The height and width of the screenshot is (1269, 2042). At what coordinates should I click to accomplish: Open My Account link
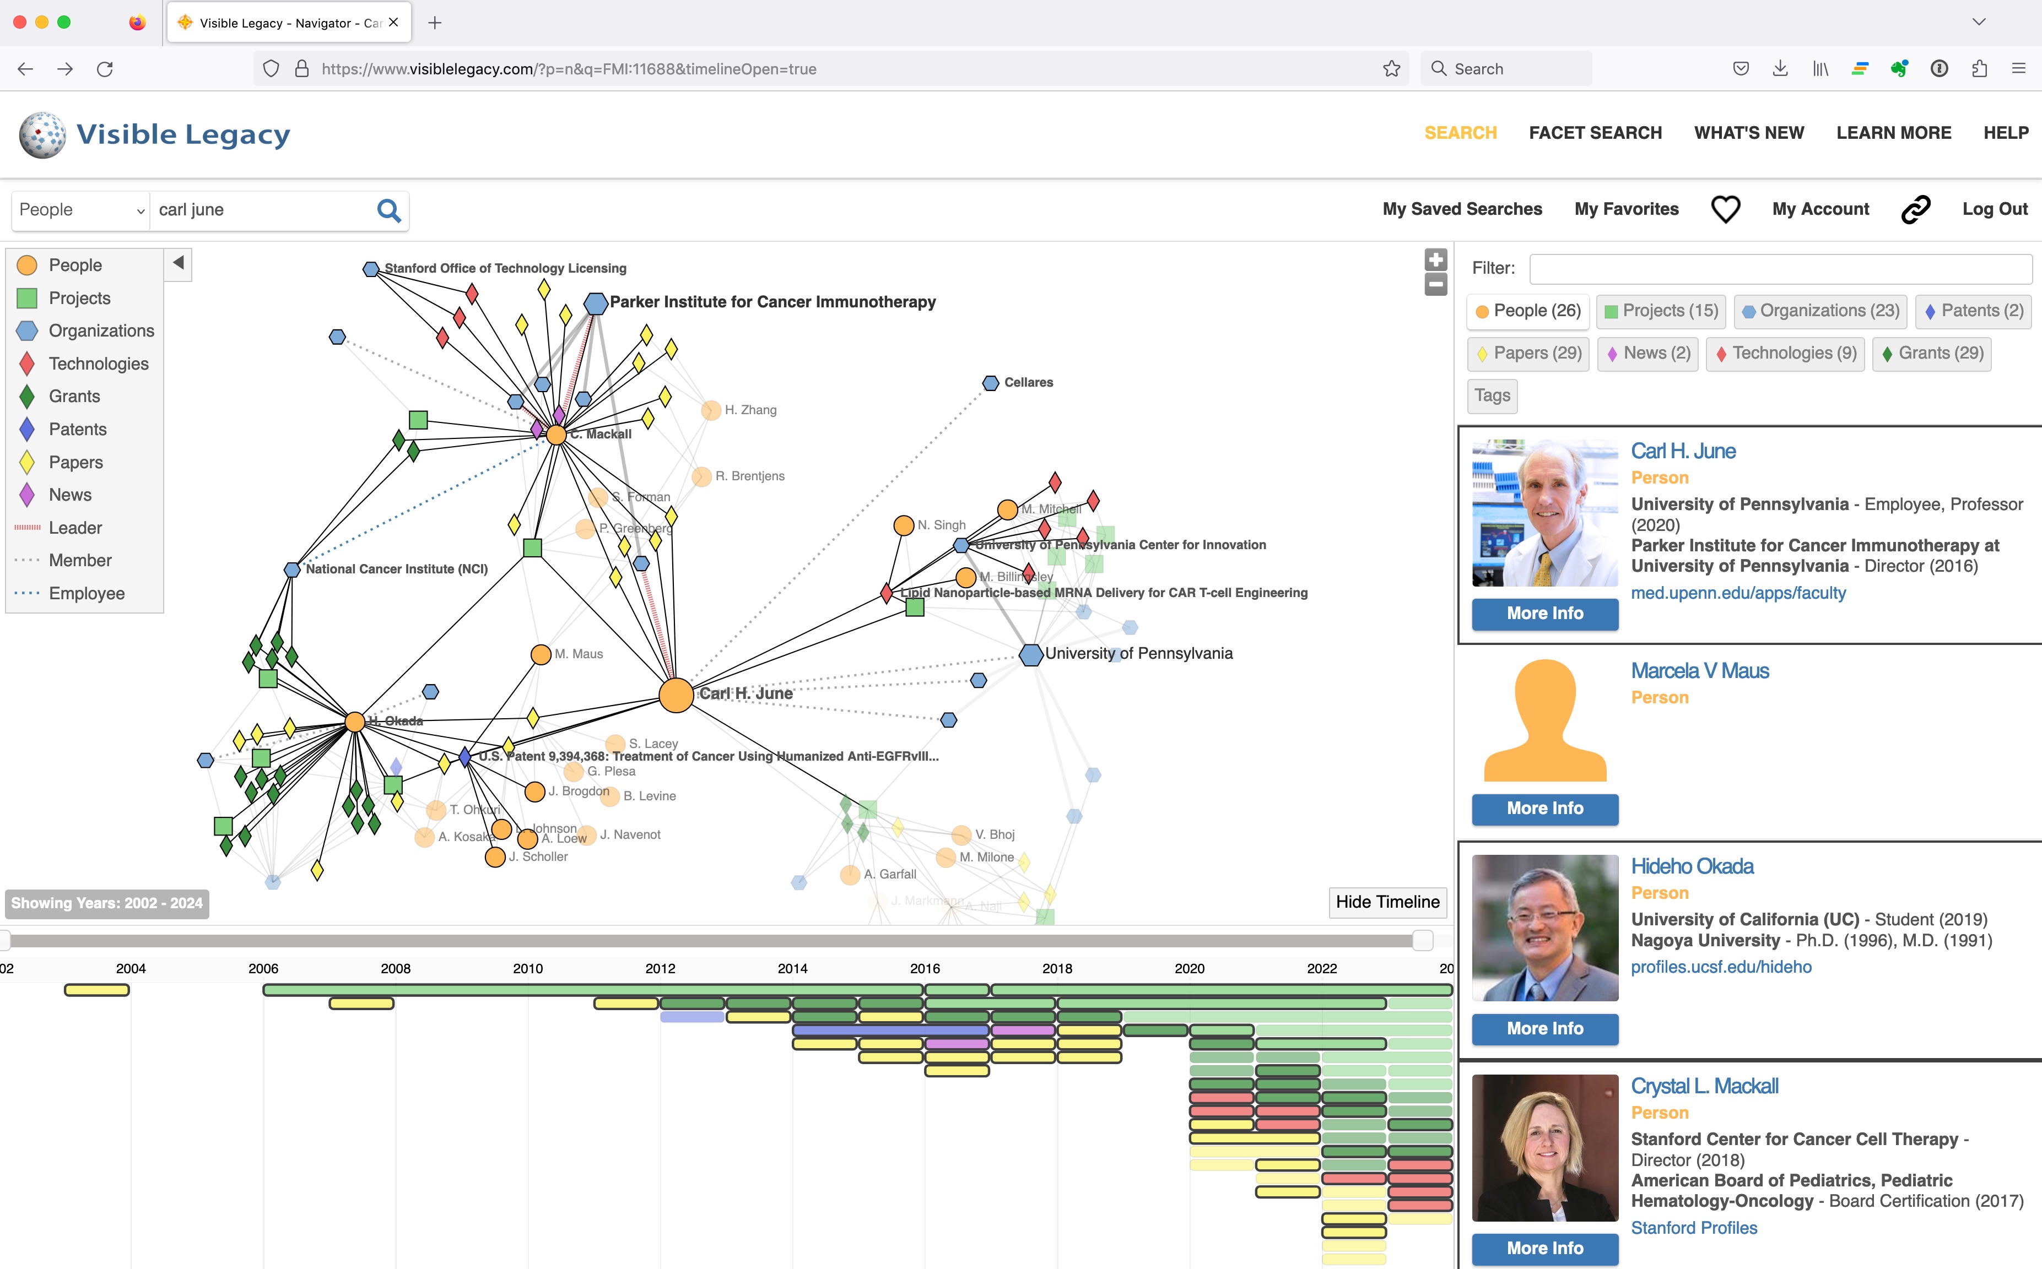click(x=1820, y=209)
